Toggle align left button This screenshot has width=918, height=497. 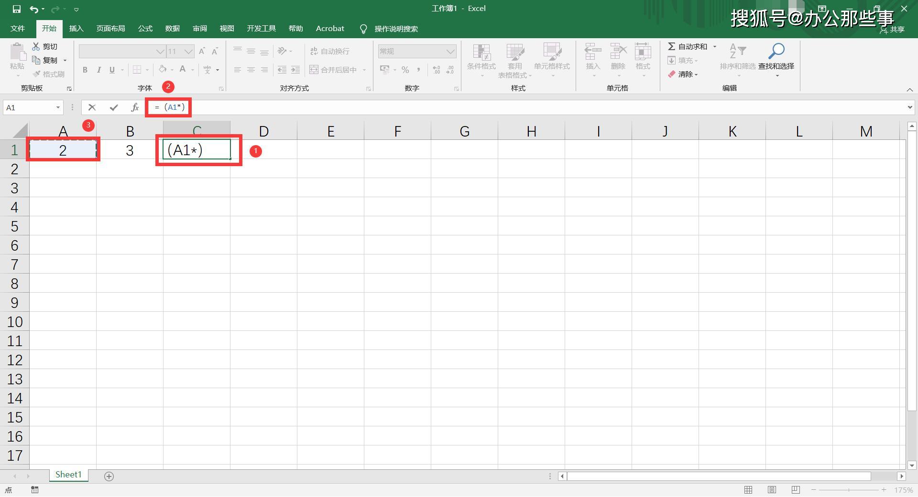(x=237, y=70)
